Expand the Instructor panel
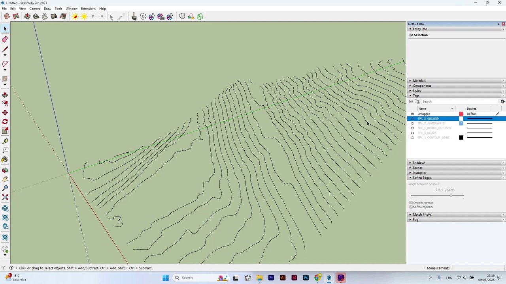Screen dimensions: 506x284 tap(410, 173)
